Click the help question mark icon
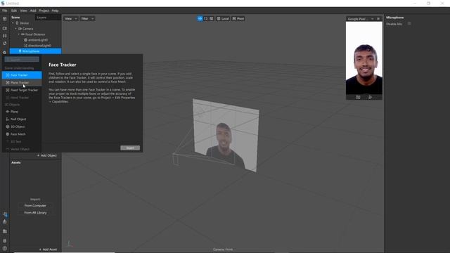The image size is (450, 253). (x=5, y=248)
